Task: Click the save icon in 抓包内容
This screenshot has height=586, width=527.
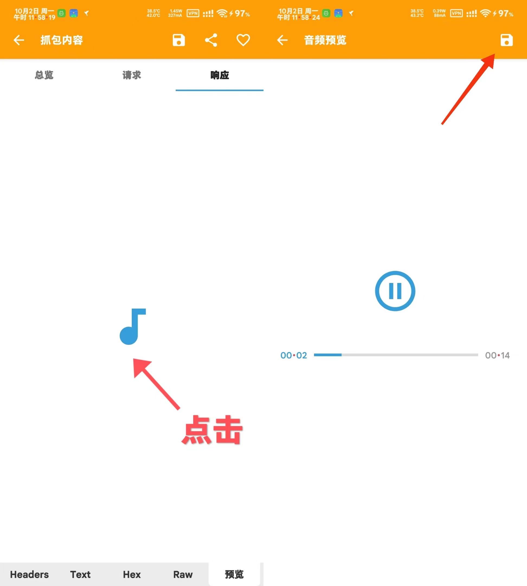Action: 179,40
